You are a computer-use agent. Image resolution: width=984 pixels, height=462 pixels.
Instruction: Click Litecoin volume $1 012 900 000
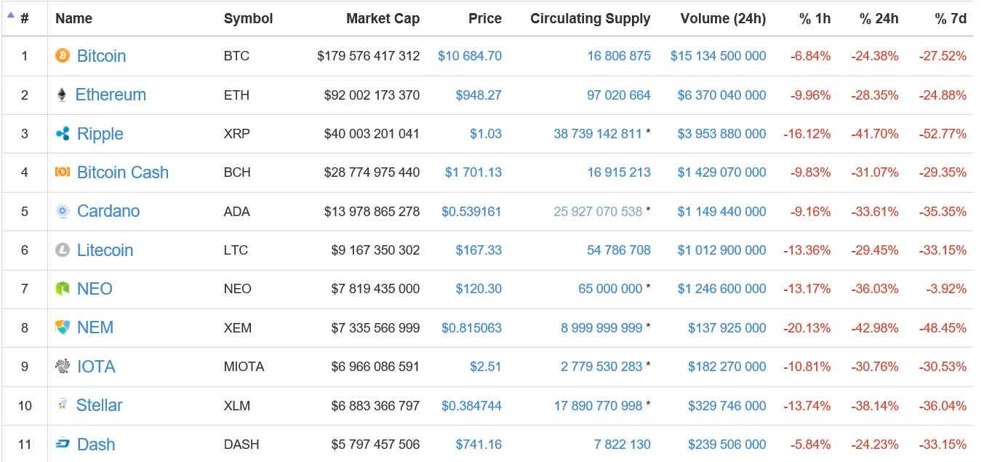(x=721, y=250)
